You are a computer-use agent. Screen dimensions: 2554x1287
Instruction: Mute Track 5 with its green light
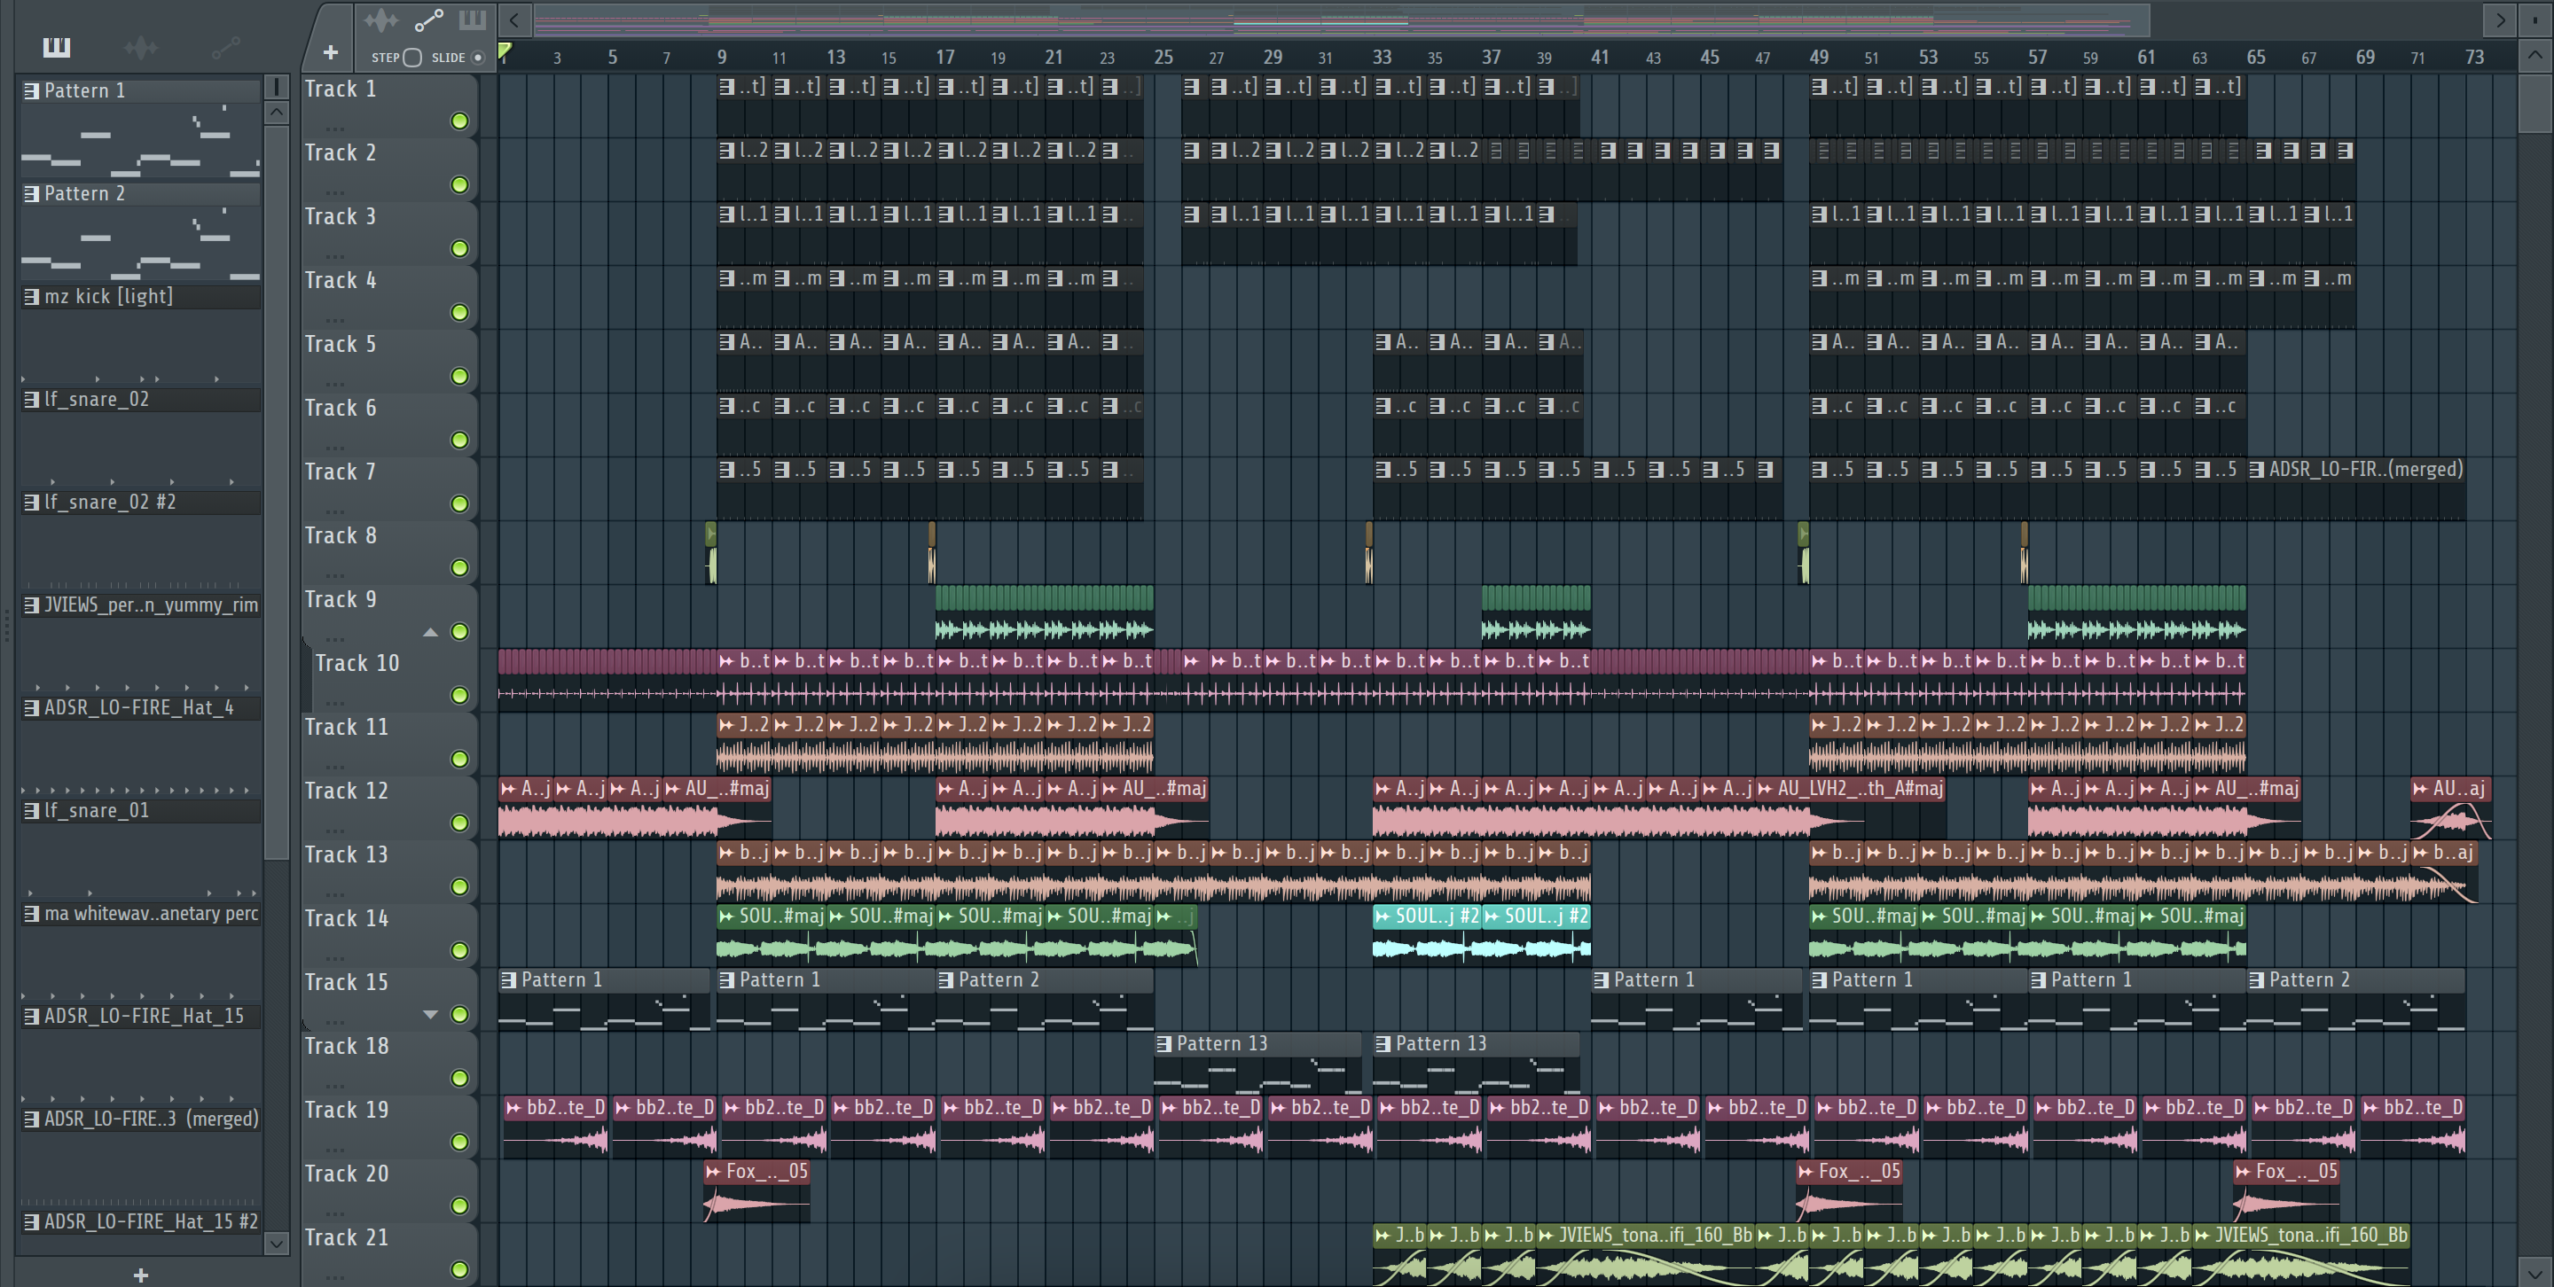click(460, 377)
